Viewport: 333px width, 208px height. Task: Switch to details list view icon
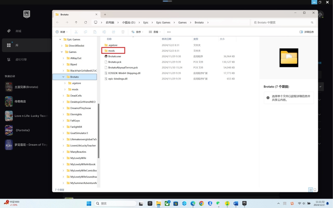[311, 190]
